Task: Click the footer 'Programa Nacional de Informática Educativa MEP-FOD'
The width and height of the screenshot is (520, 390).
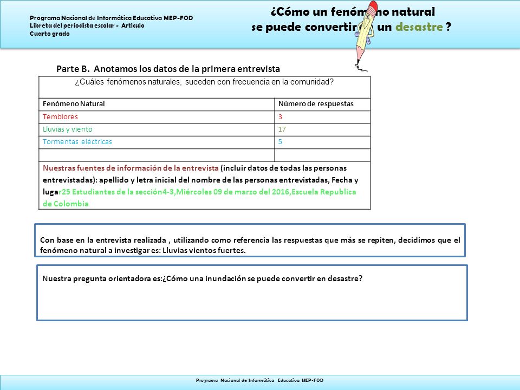Action: [259, 380]
